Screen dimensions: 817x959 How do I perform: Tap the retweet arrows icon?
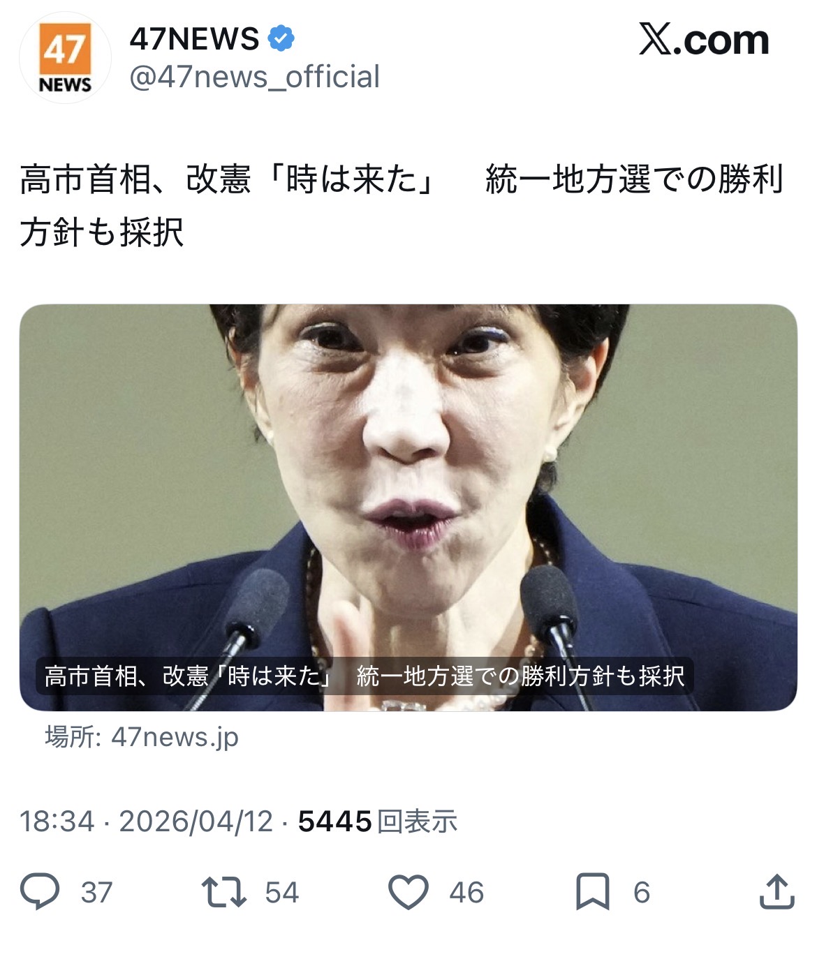(x=223, y=892)
